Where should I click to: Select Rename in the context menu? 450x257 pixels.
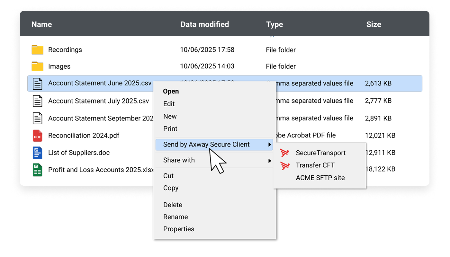click(175, 217)
